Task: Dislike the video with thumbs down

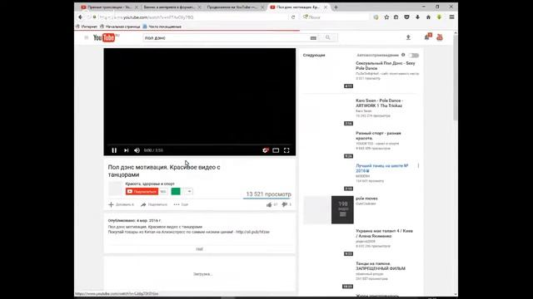Action: [x=285, y=204]
